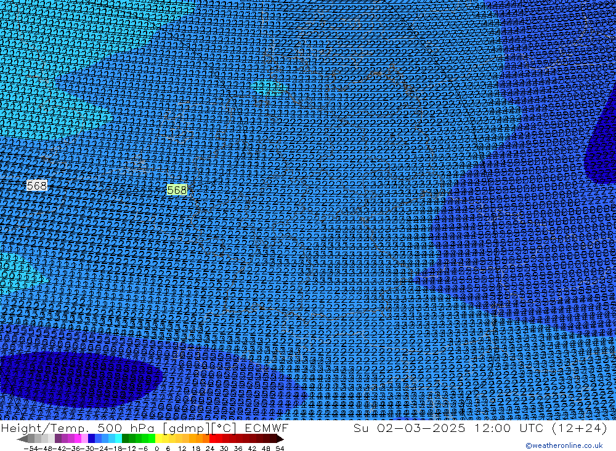Click the dark maroon right arrow end of the legend
This screenshot has width=616, height=451.
click(x=280, y=439)
